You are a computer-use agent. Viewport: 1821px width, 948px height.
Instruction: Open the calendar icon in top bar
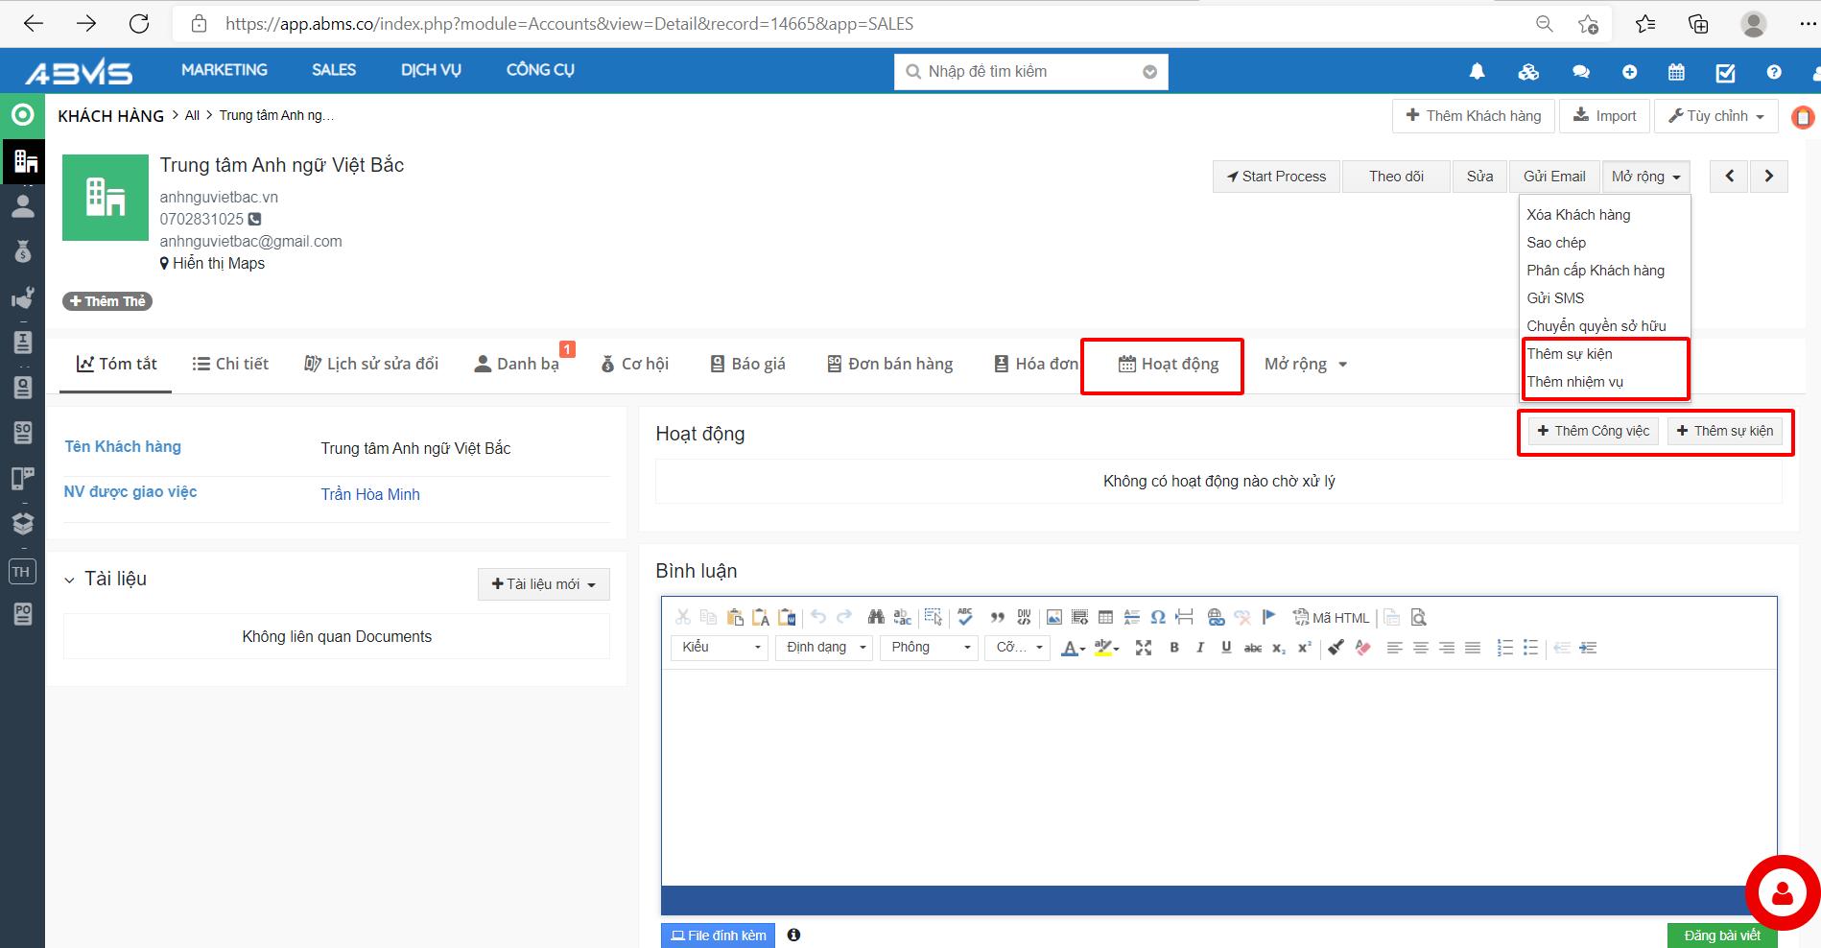[1676, 72]
